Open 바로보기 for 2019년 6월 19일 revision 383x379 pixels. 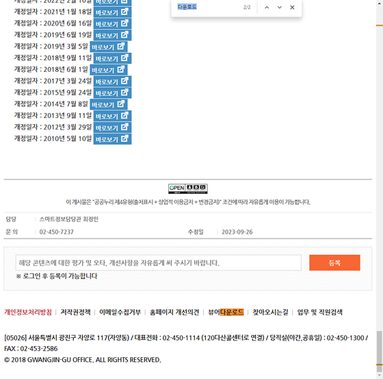point(112,35)
